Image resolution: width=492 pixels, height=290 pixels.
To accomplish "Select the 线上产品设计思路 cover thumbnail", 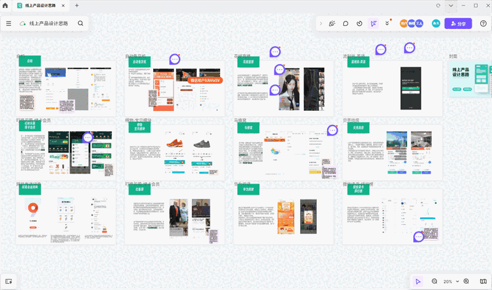I will click(x=470, y=79).
